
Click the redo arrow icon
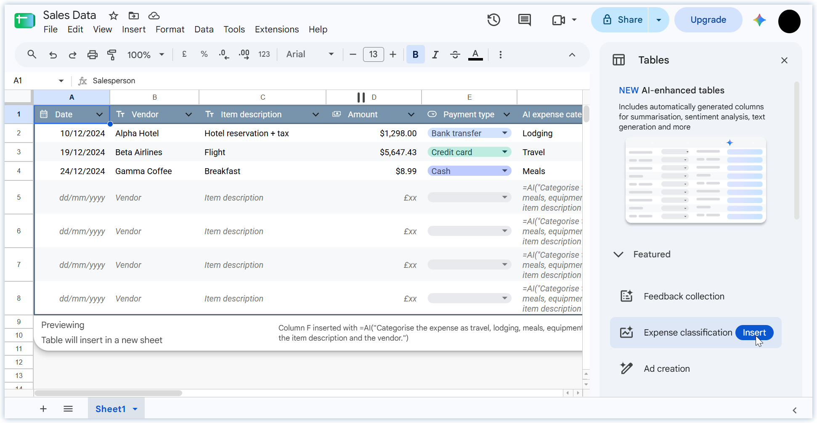click(x=72, y=55)
